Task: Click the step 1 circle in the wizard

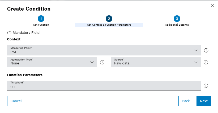Action: pyautogui.click(x=41, y=19)
